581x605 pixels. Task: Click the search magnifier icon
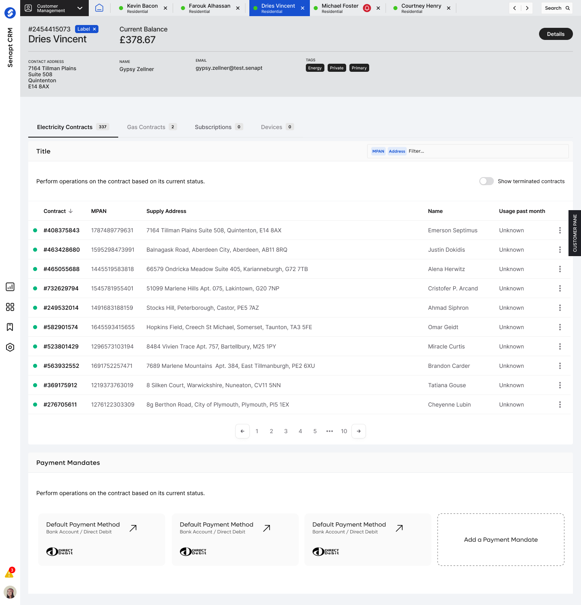(x=568, y=8)
